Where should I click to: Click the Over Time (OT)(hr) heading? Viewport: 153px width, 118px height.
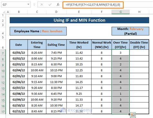[120, 44]
